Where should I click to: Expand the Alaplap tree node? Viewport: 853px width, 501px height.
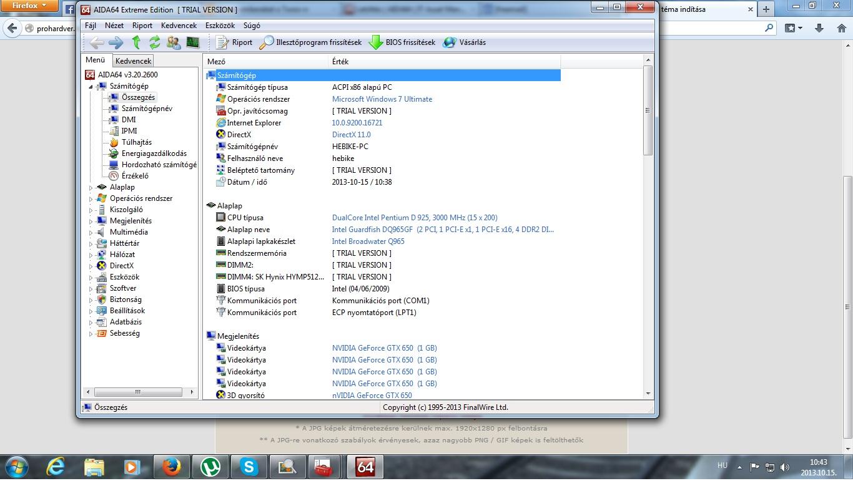91,187
